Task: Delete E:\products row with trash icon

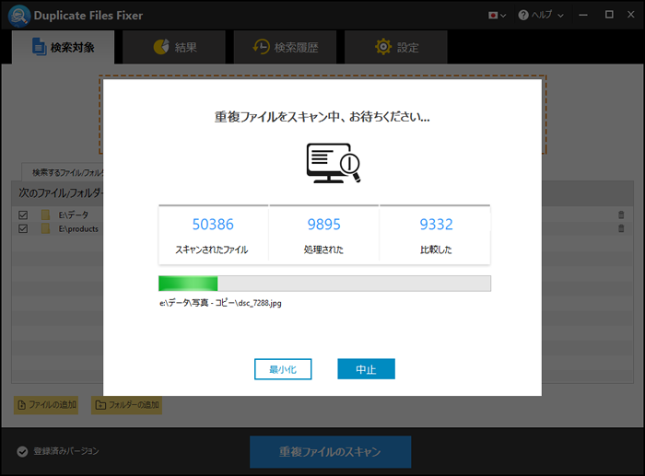Action: click(x=621, y=228)
